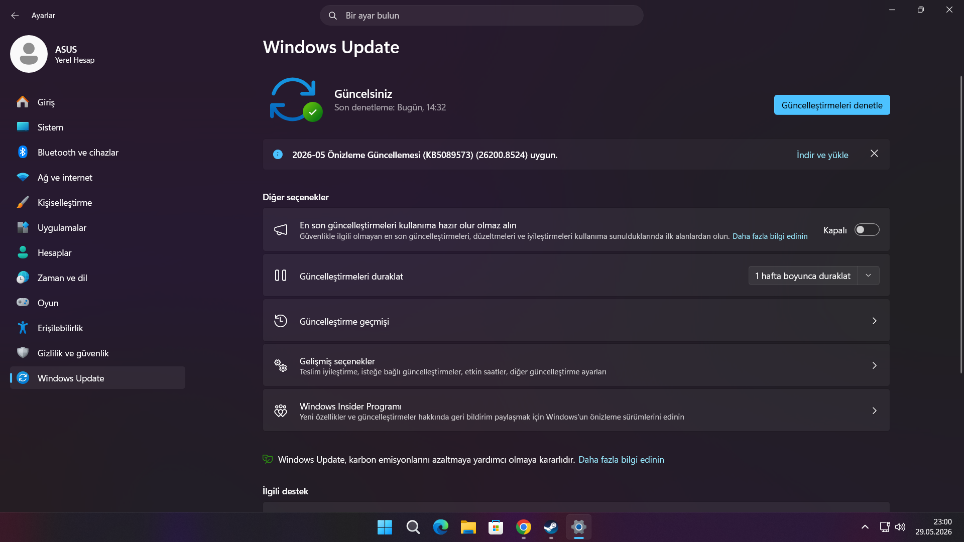Click the Windows Update sync status icon

[x=296, y=99]
